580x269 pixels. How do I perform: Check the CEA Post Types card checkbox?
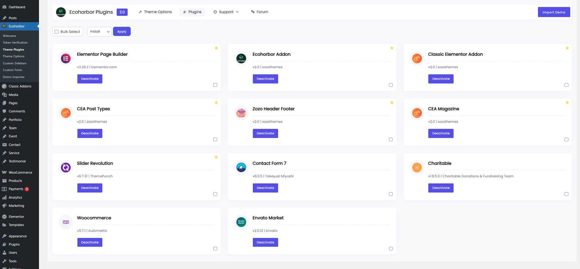click(215, 140)
